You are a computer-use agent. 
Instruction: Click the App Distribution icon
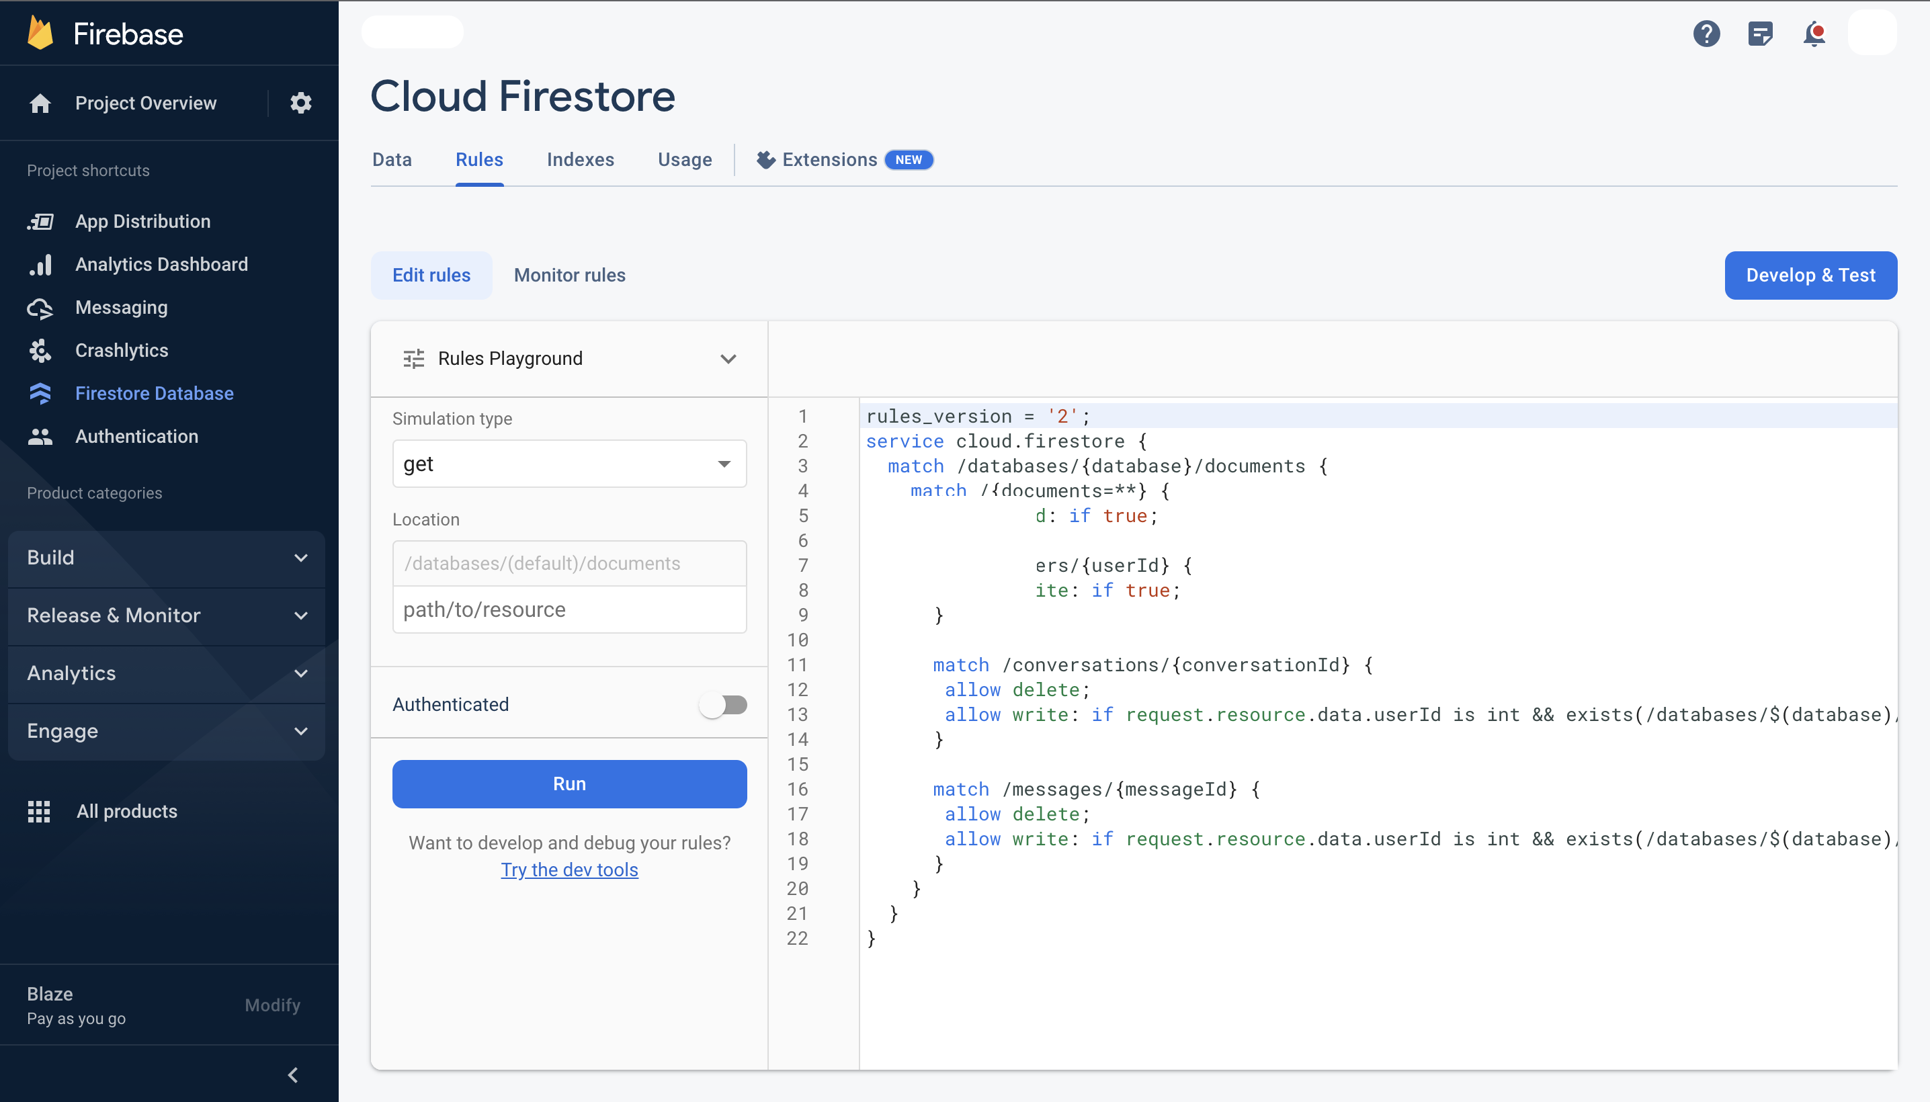point(40,221)
